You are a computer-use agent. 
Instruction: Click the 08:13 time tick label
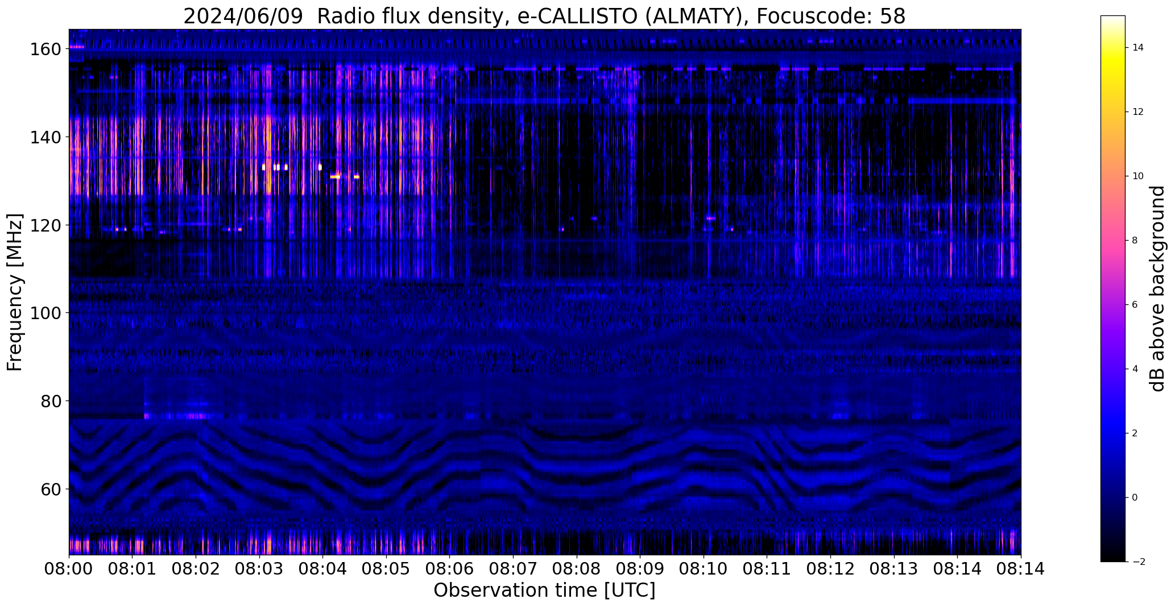click(893, 569)
